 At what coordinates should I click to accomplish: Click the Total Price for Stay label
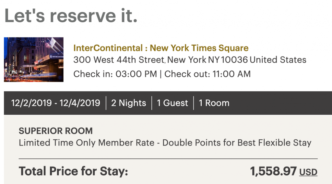[x=73, y=171]
